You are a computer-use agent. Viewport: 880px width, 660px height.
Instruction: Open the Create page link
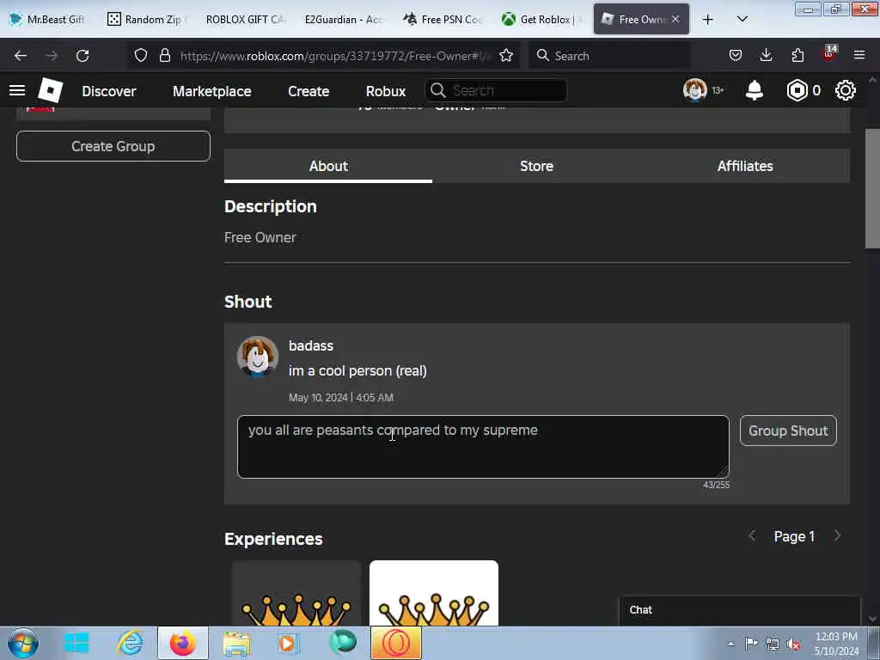point(309,91)
